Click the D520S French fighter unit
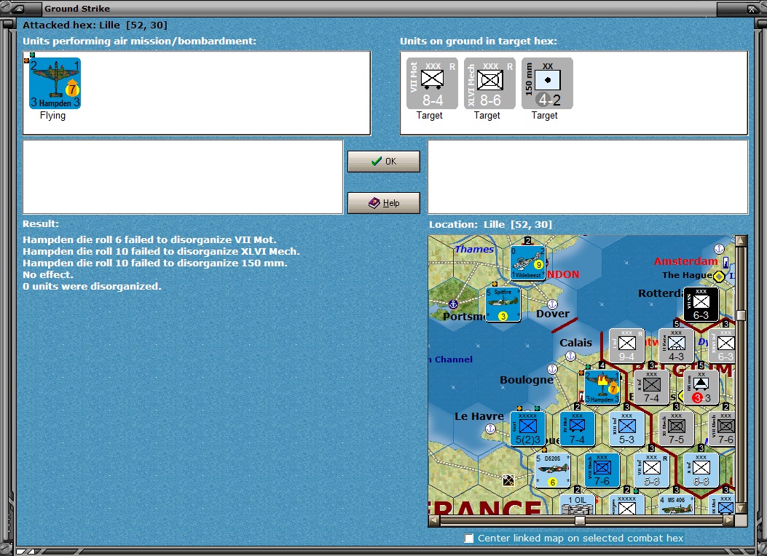Screen dimensions: 767x556 pos(552,470)
